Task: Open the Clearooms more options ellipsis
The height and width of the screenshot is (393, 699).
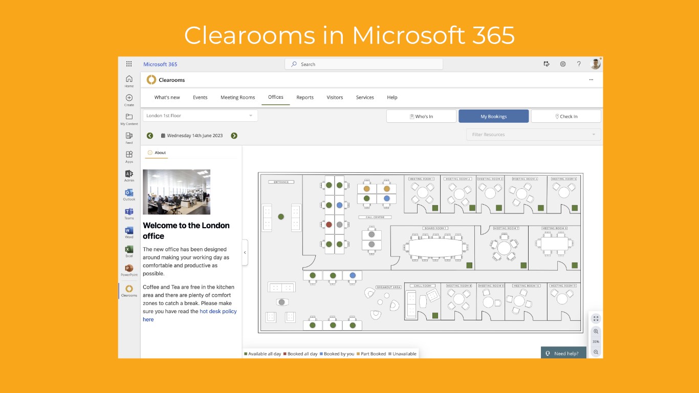Action: [x=591, y=80]
